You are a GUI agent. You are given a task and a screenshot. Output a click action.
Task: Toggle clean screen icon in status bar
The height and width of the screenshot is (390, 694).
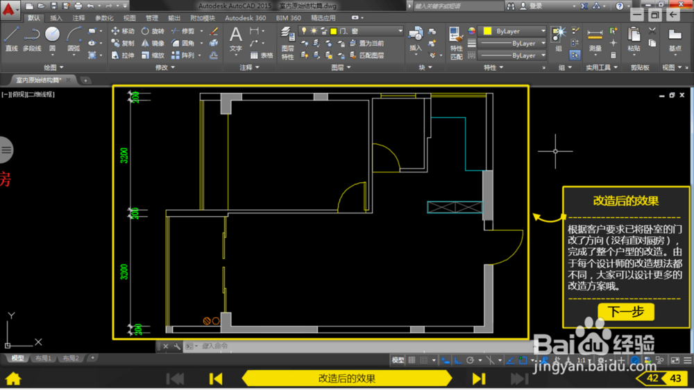click(x=675, y=360)
